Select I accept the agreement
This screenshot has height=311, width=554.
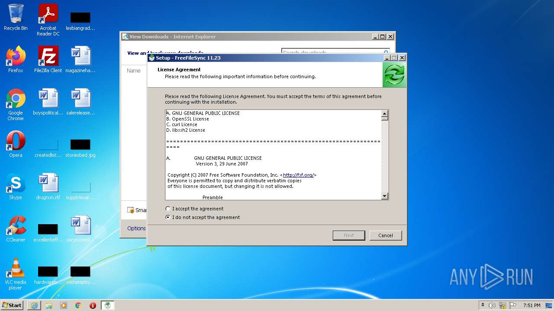(194, 209)
